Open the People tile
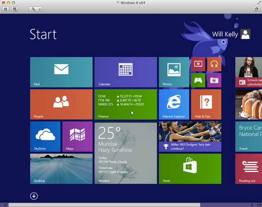This screenshot has width=262, height=207. point(61,104)
